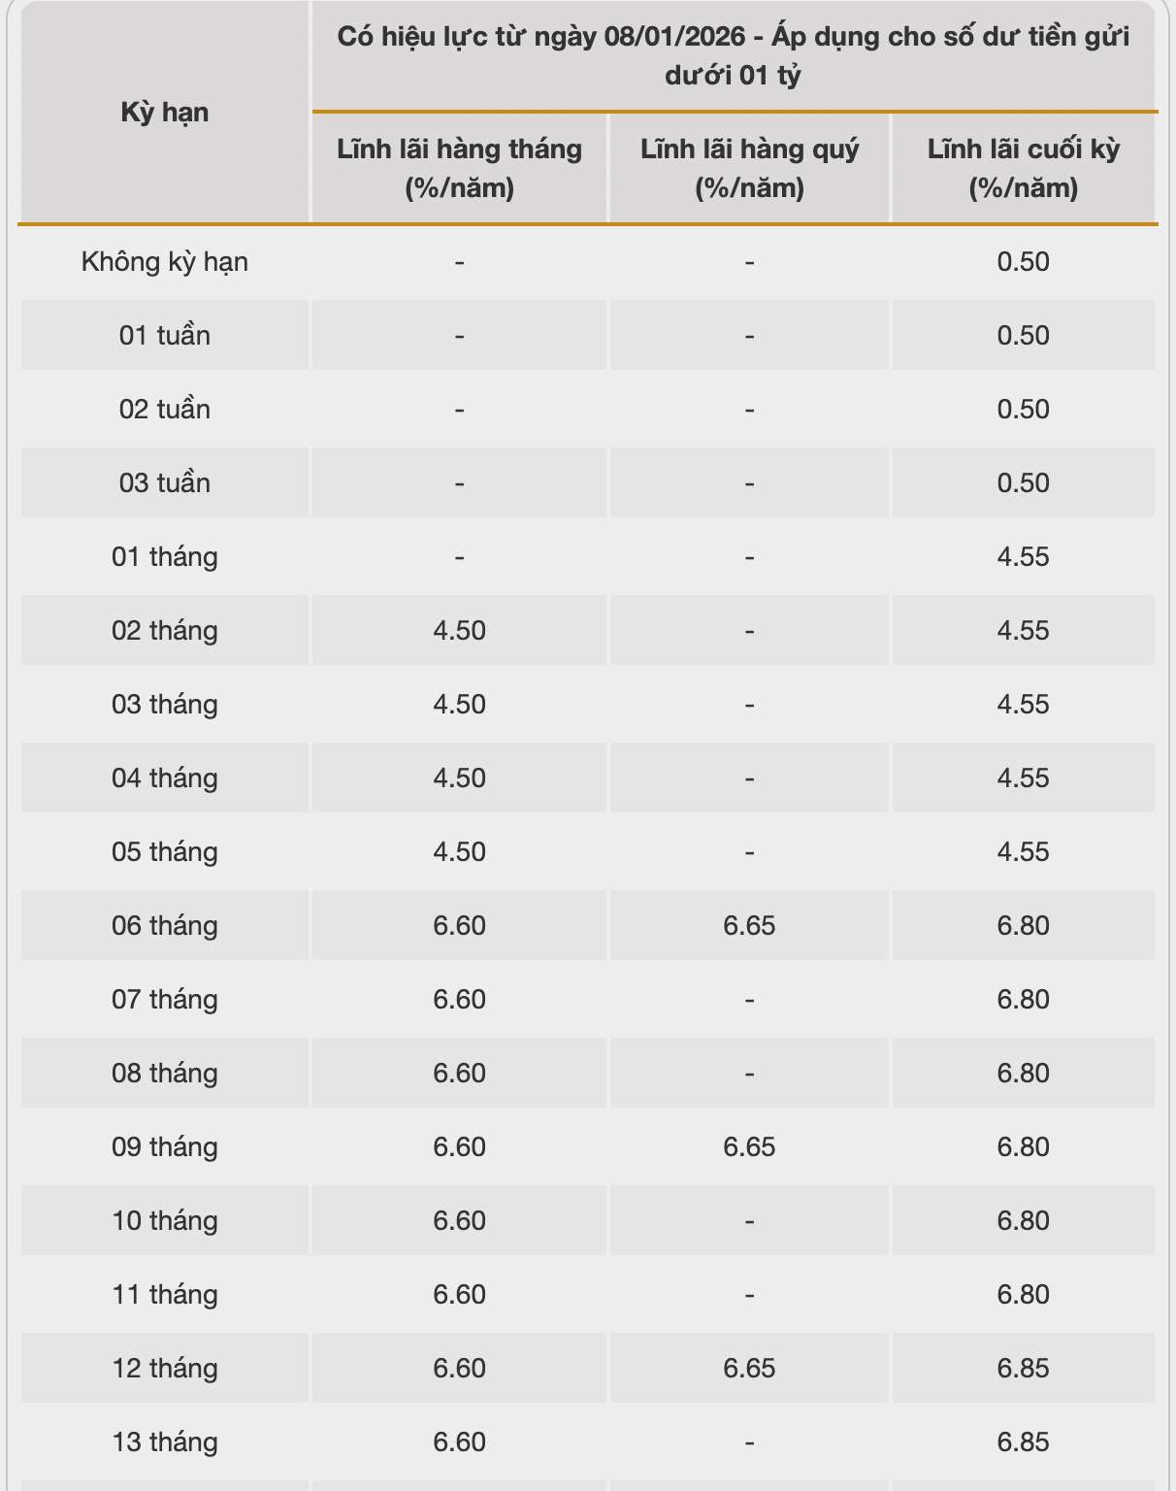Click the '03 tuần' term label
The image size is (1176, 1491).
coord(165,483)
